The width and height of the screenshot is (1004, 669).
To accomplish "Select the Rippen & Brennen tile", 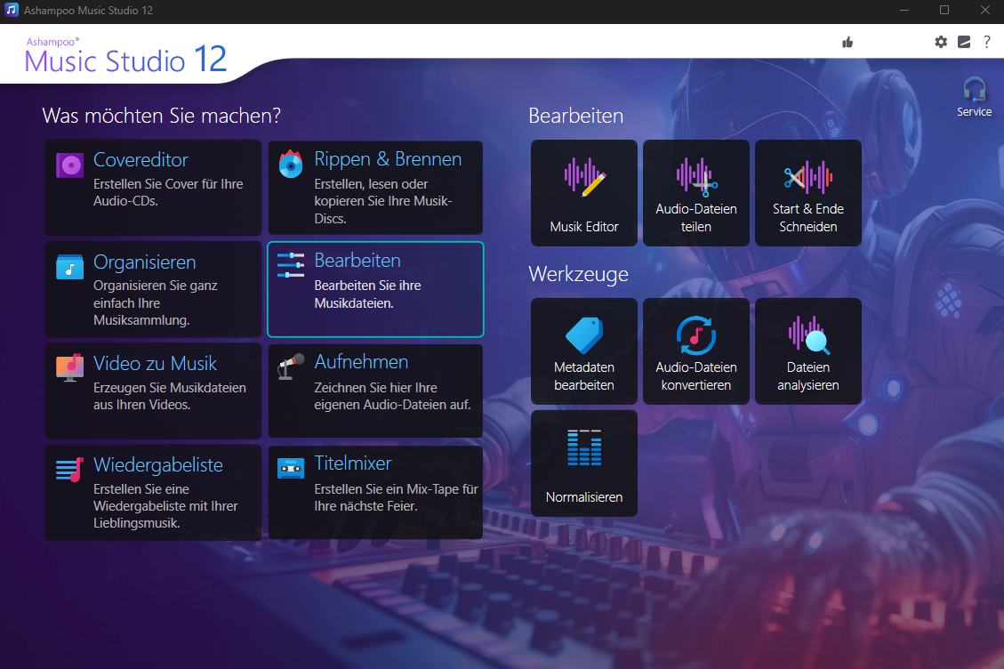I will [x=375, y=187].
